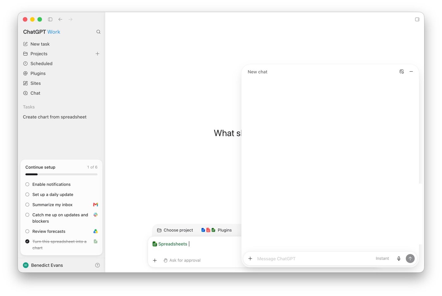Click the setup progress bar
Viewport: 442px width, 296px height.
click(x=61, y=174)
